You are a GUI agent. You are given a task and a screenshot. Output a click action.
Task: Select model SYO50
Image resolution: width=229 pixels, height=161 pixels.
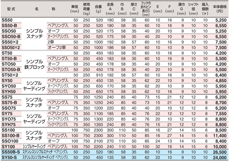9,86
